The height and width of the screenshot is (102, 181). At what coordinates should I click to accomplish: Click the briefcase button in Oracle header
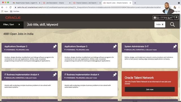click(x=163, y=18)
